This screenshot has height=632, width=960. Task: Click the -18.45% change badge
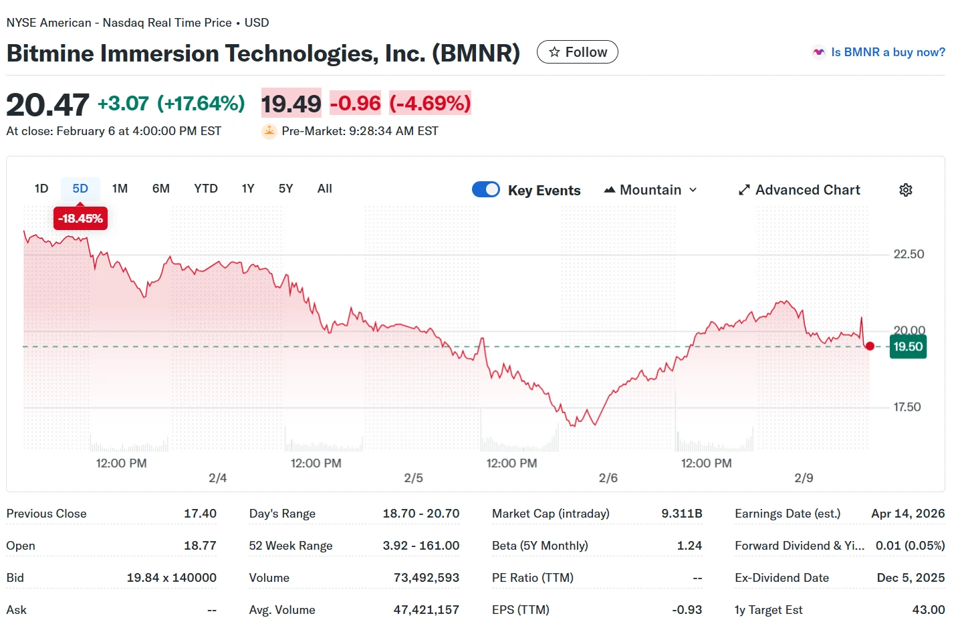[80, 218]
